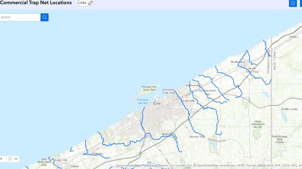The width and height of the screenshot is (302, 169).
Task: Click the Wattsburg Rd road label
Action: point(217,140)
